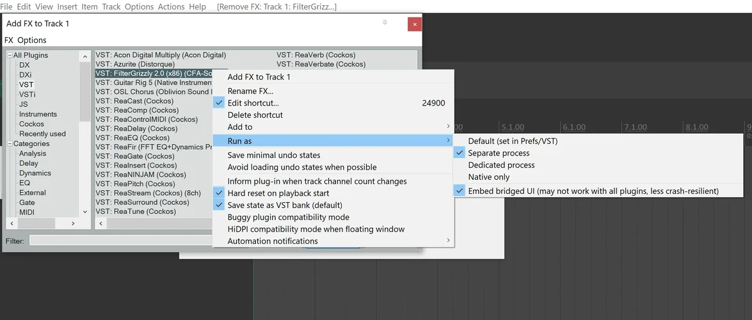Screen dimensions: 752x320
Task: Enable 'Buggy plugin compatibility mode'
Action: coord(333,217)
